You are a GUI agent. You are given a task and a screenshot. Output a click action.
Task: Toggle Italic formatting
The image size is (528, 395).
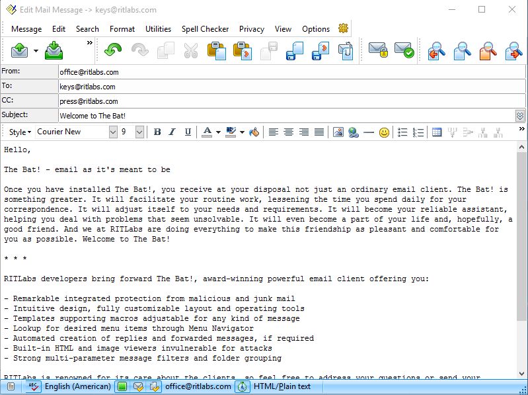point(172,132)
